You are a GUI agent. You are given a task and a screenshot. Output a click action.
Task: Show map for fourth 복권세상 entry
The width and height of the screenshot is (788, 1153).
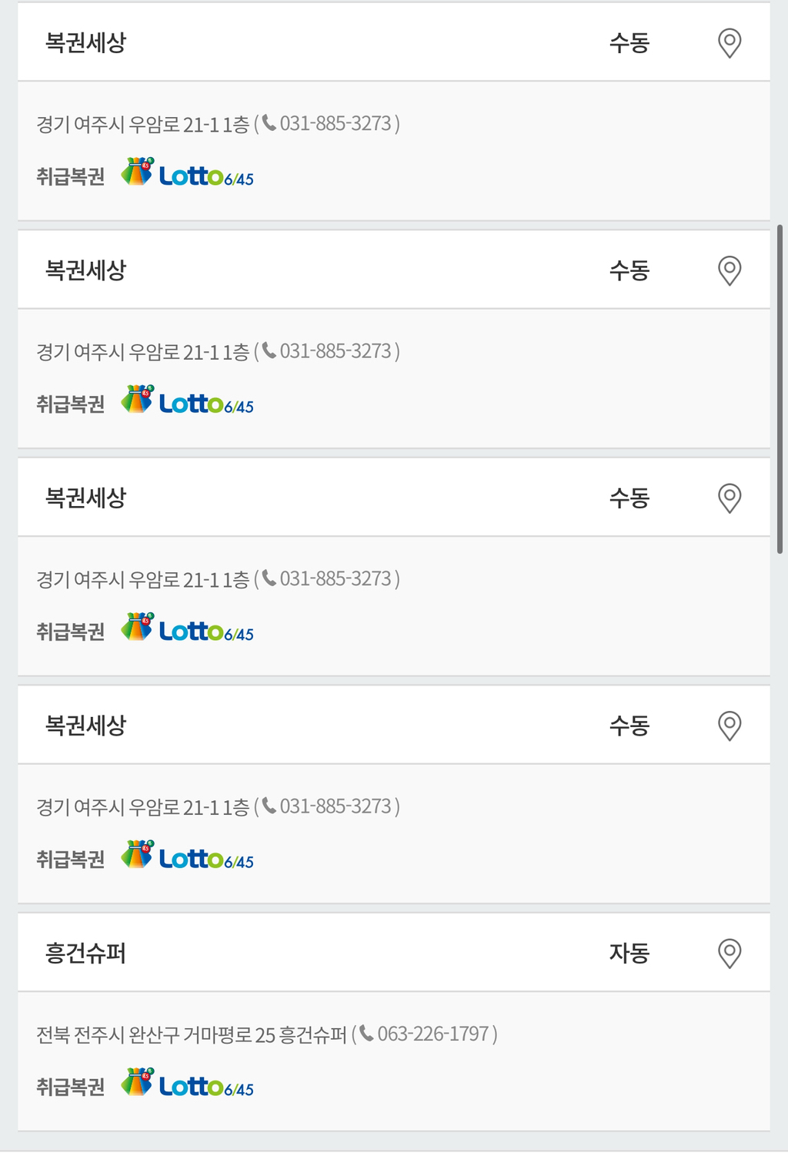point(730,726)
